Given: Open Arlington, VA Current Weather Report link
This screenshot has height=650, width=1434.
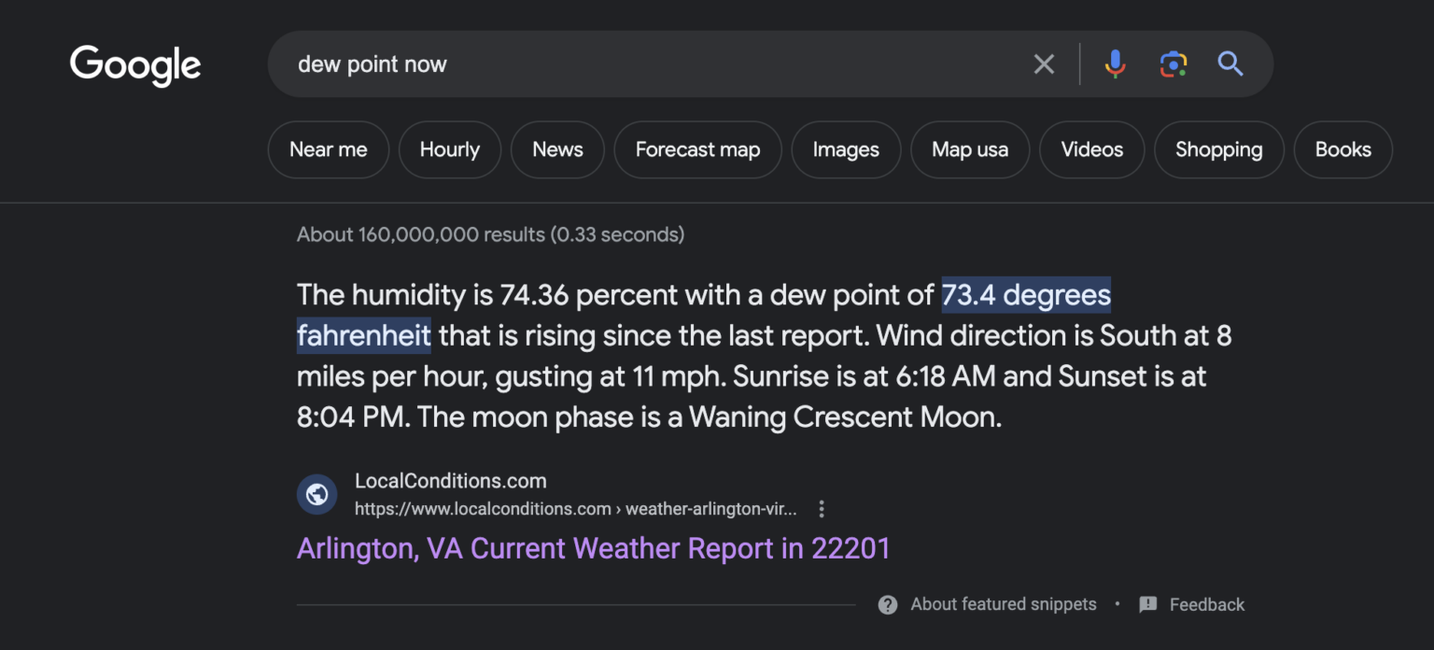Looking at the screenshot, I should pos(593,548).
